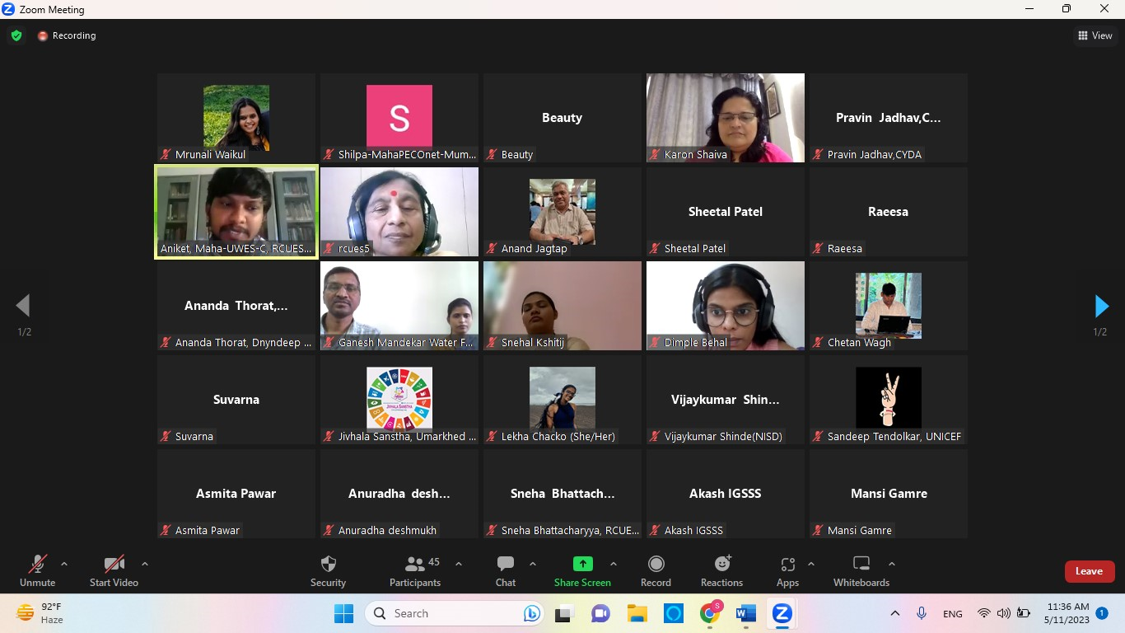Open the Chat panel

pos(505,570)
